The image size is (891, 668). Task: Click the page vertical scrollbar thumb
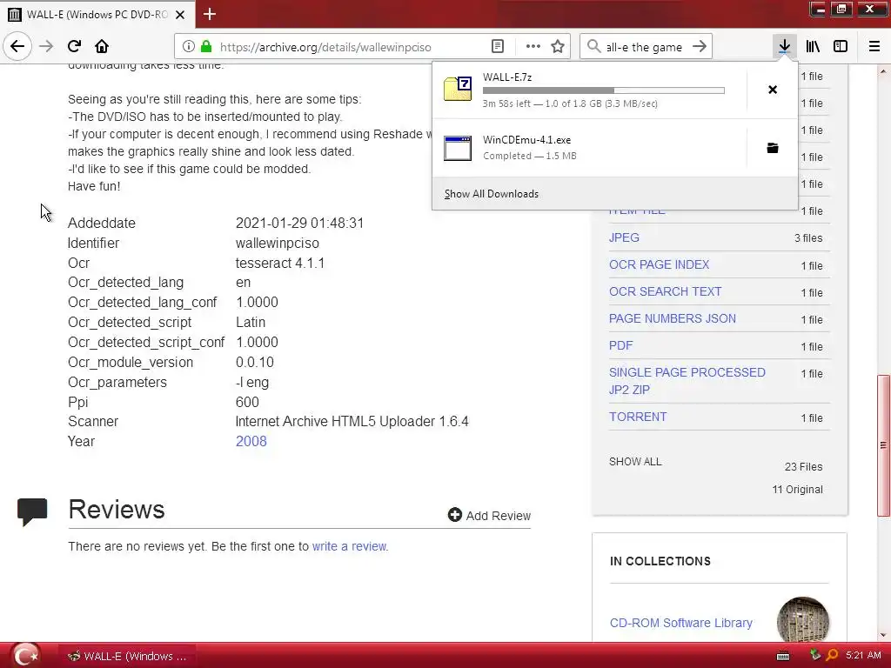coord(884,445)
